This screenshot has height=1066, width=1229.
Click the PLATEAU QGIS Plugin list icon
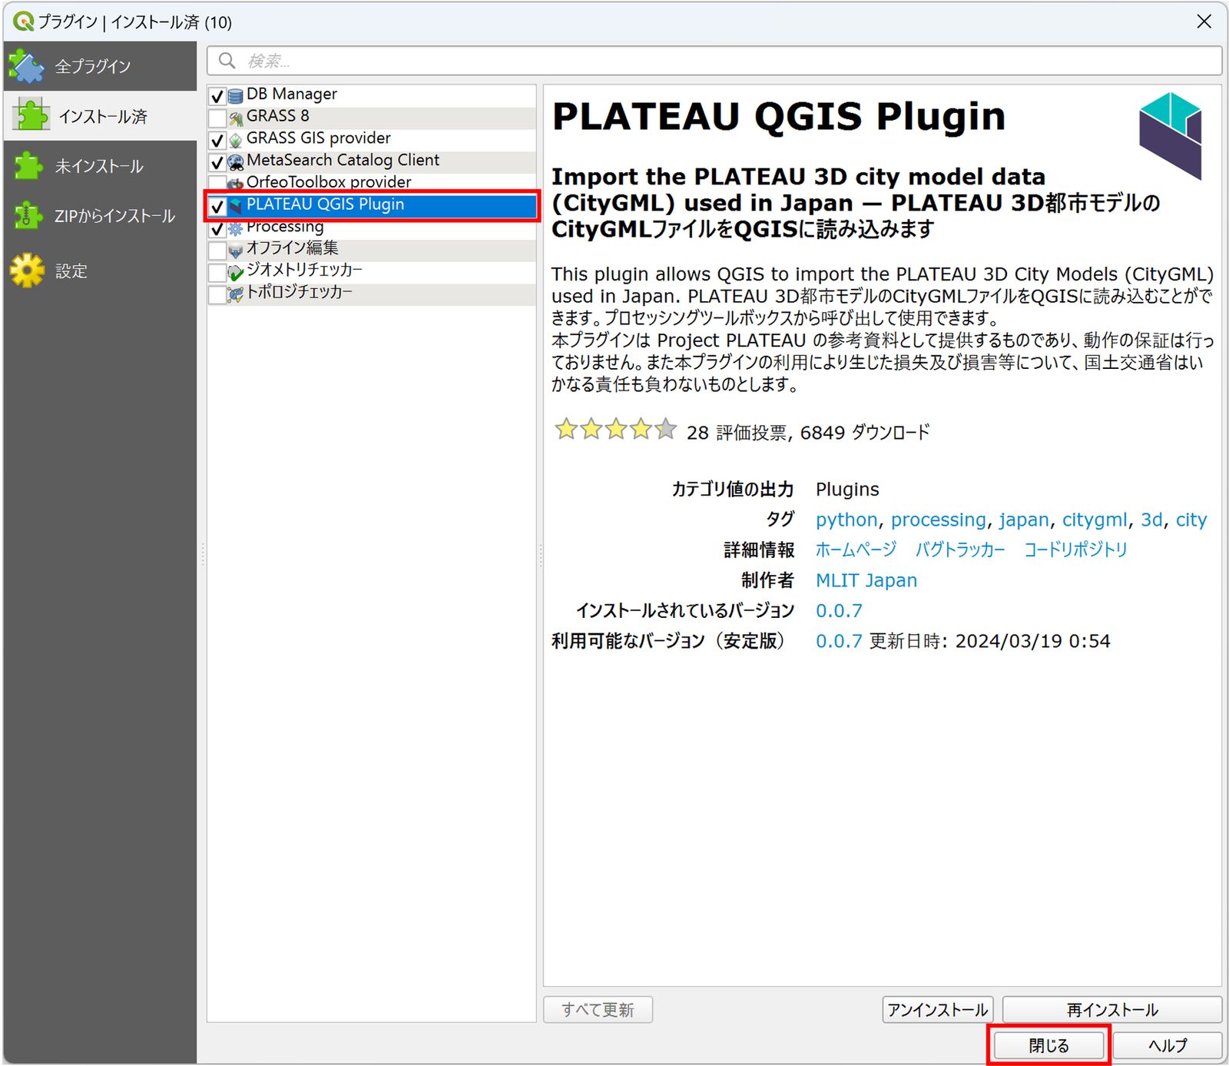pos(236,206)
